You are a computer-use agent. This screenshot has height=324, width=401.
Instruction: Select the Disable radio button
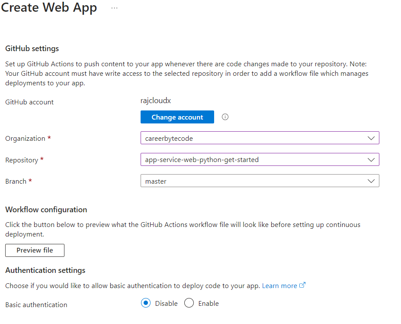(x=145, y=303)
